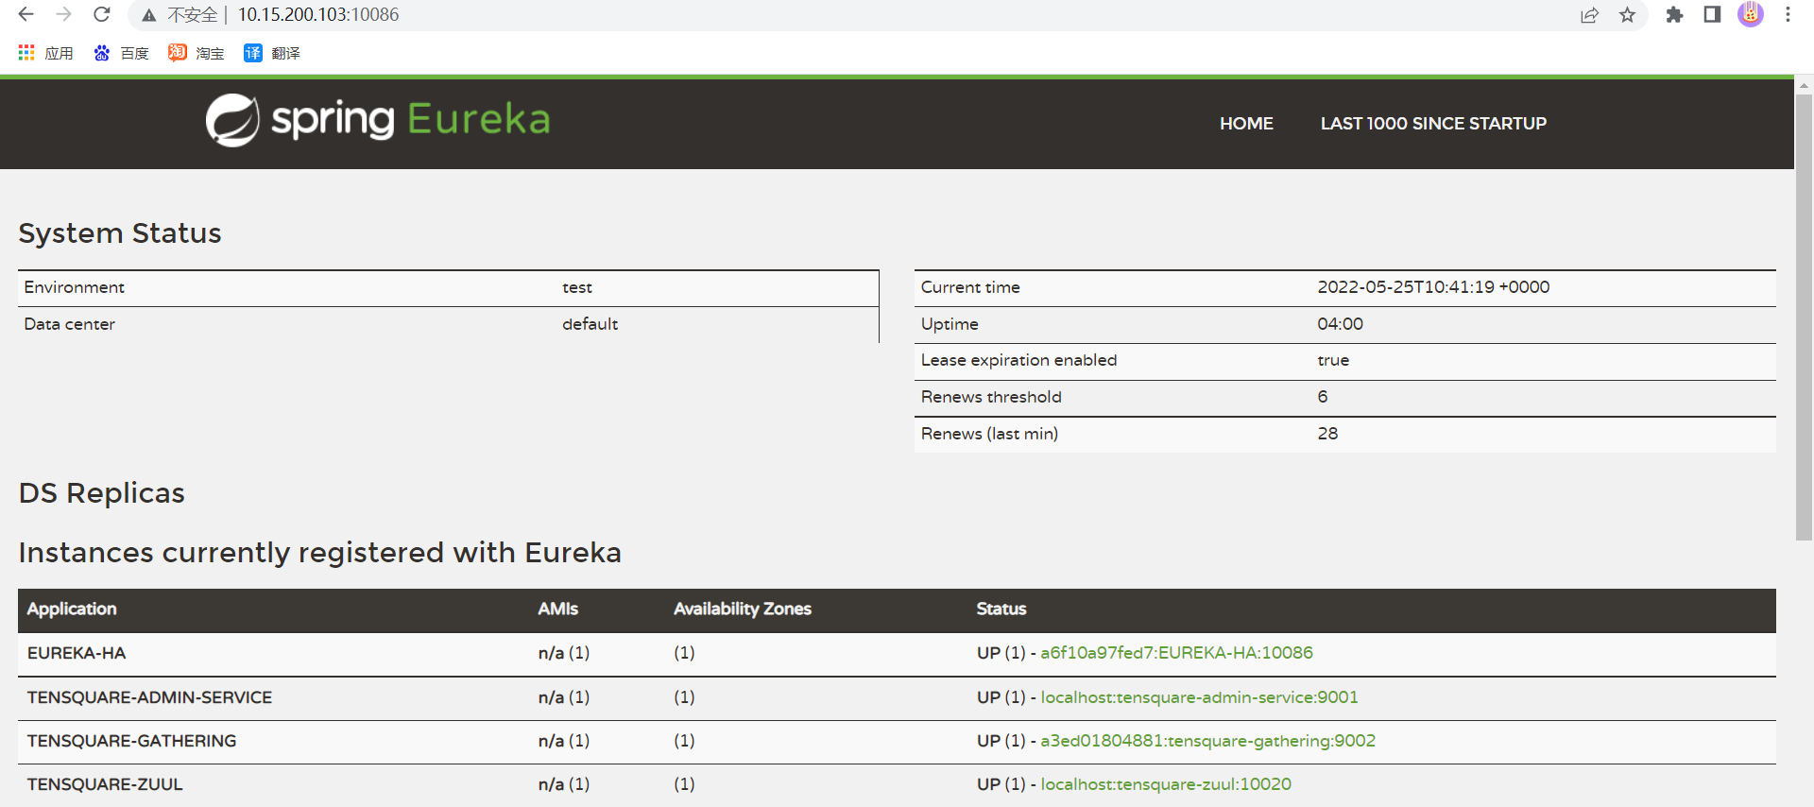The image size is (1814, 807).
Task: Reload the page with the refresh icon
Action: (101, 14)
